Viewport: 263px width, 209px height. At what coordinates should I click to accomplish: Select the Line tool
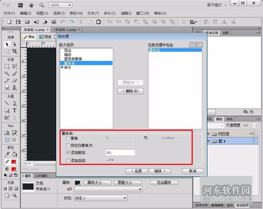(x=7, y=103)
